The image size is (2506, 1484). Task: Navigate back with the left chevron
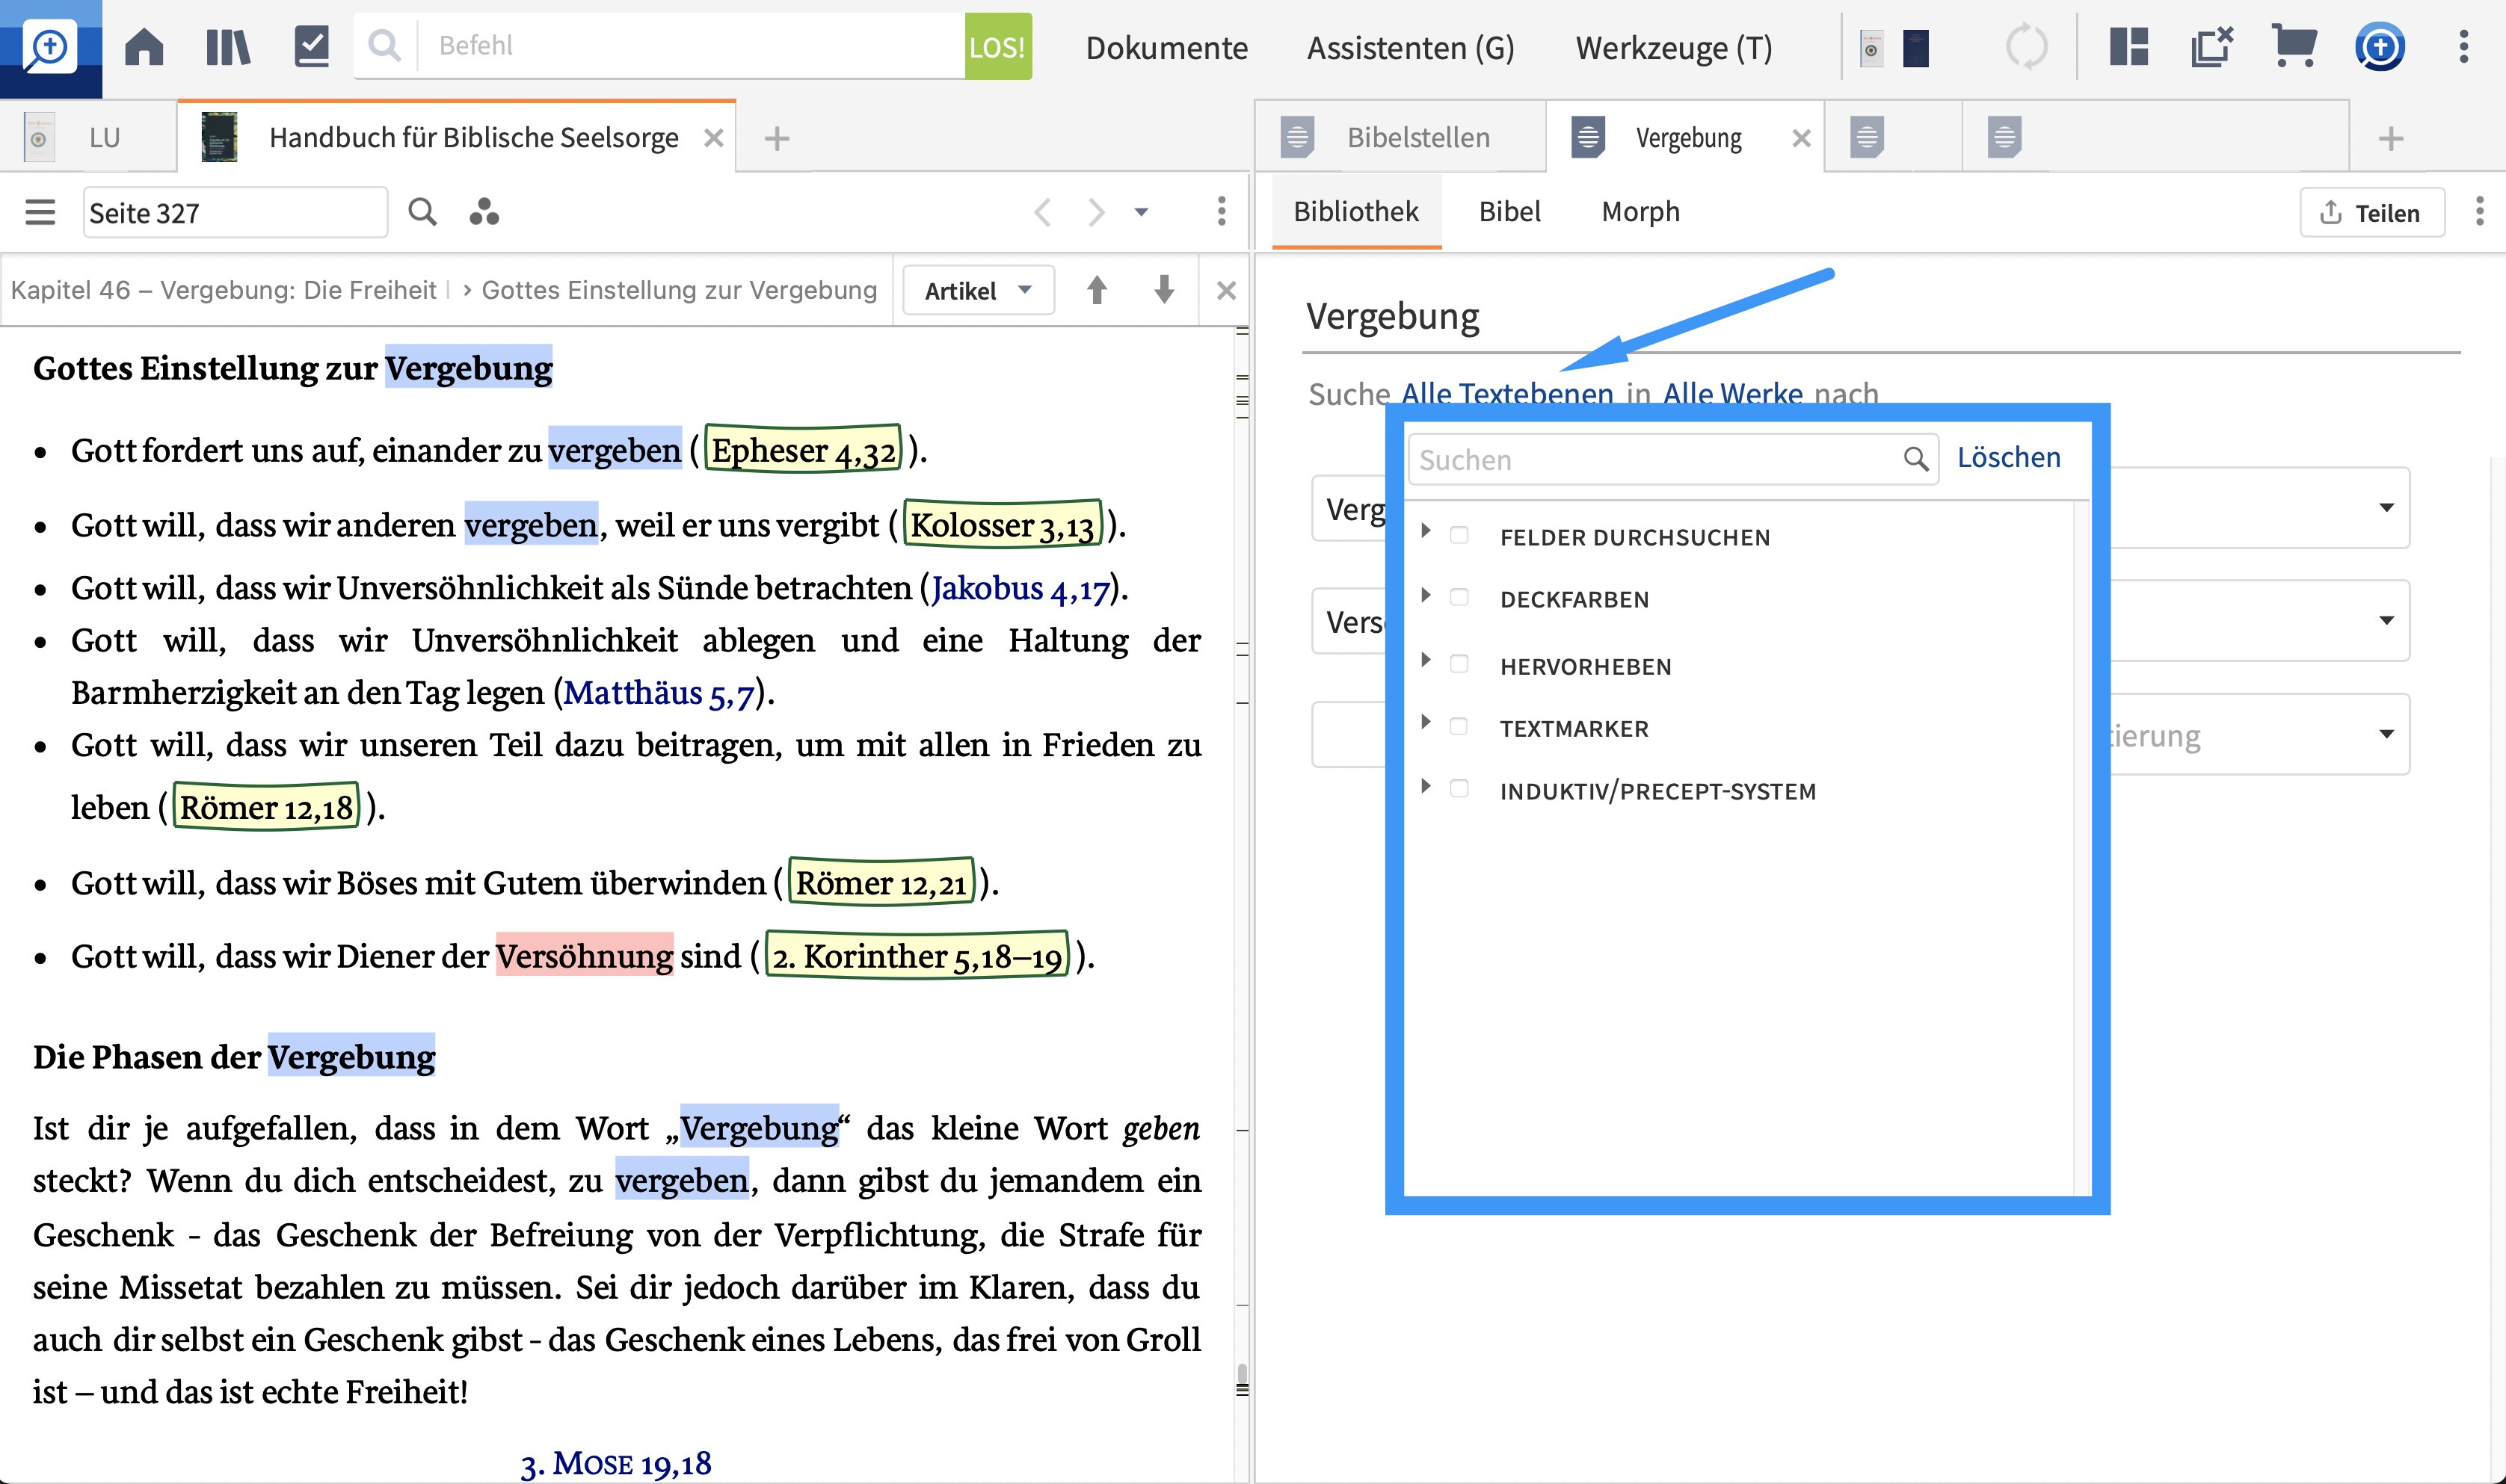[1042, 212]
